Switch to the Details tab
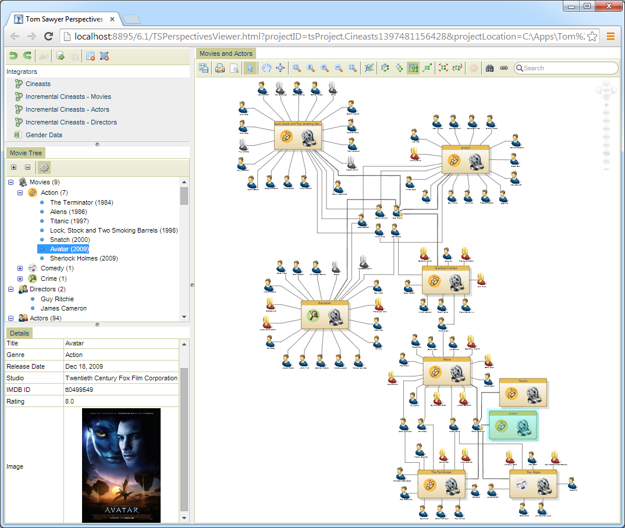625x528 pixels. [x=19, y=333]
